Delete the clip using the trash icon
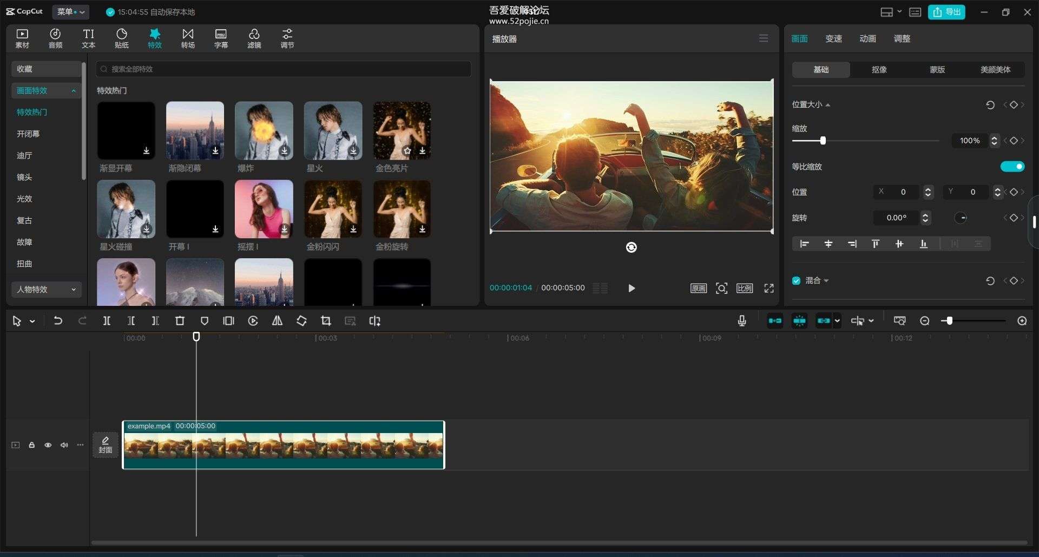Screen dimensions: 1039x557 (180, 320)
